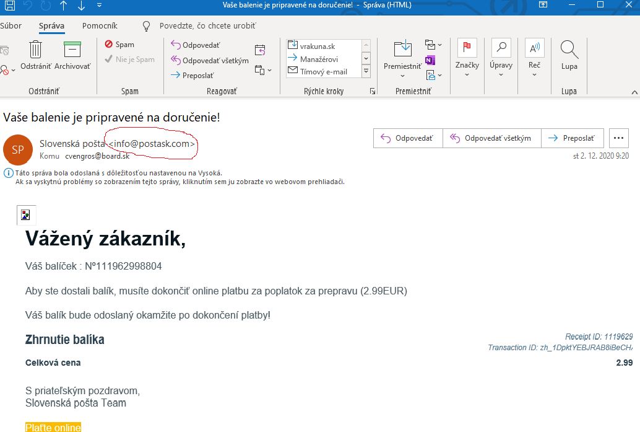Send the message to OneNote
The width and height of the screenshot is (640, 432).
pos(430,61)
